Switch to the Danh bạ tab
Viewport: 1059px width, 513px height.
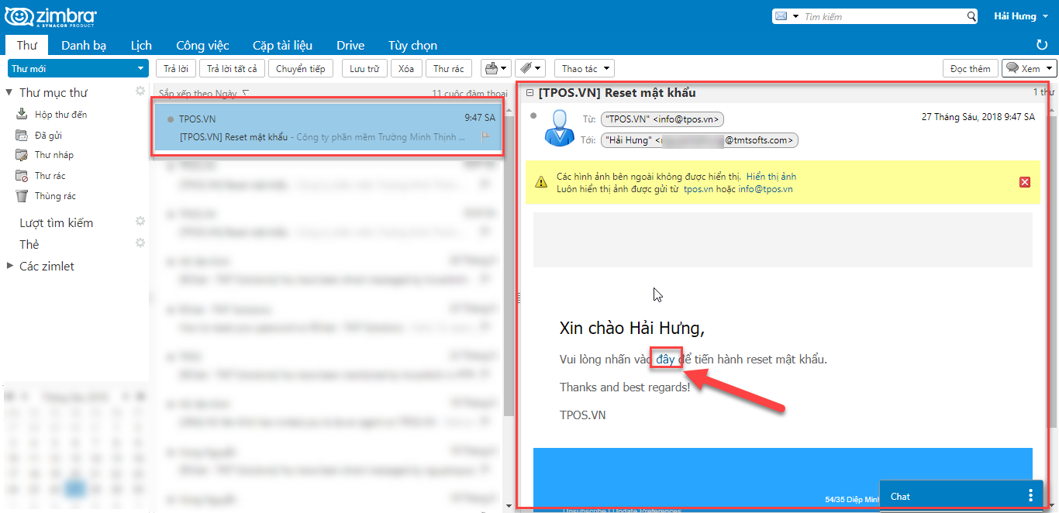point(84,45)
